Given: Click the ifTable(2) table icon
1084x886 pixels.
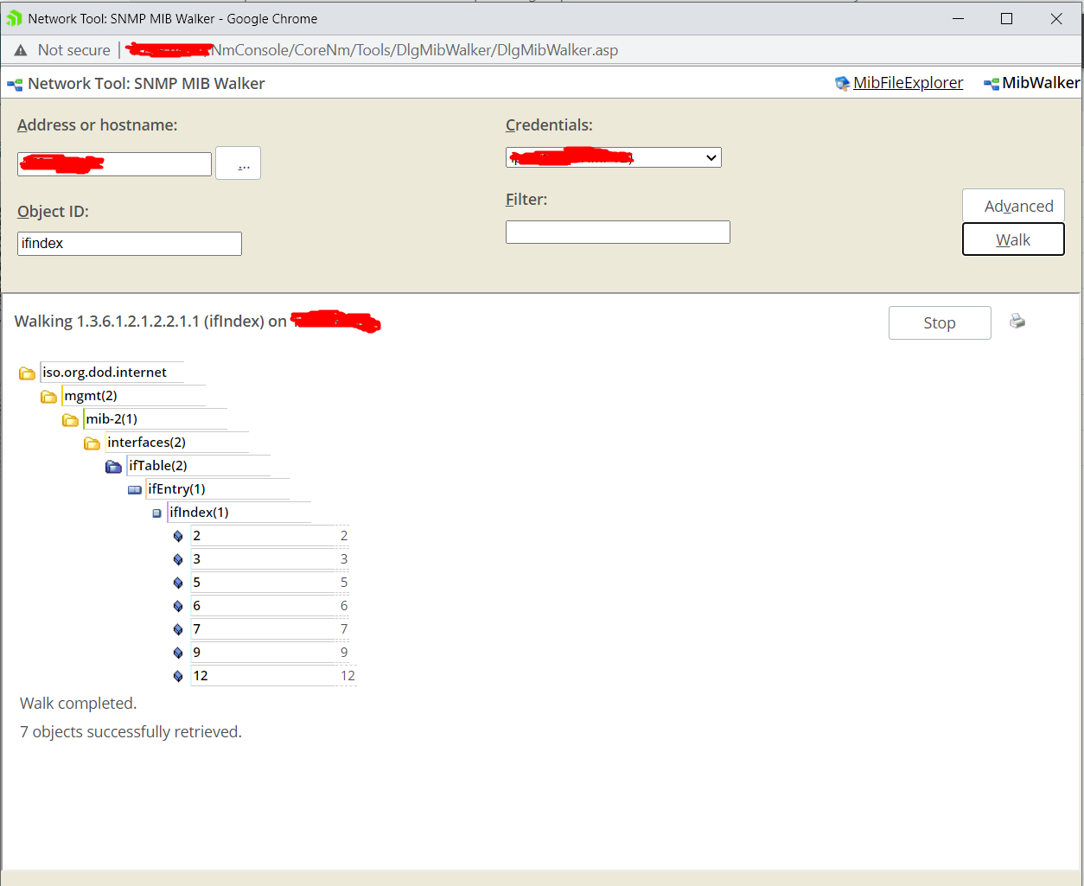Looking at the screenshot, I should pos(114,467).
